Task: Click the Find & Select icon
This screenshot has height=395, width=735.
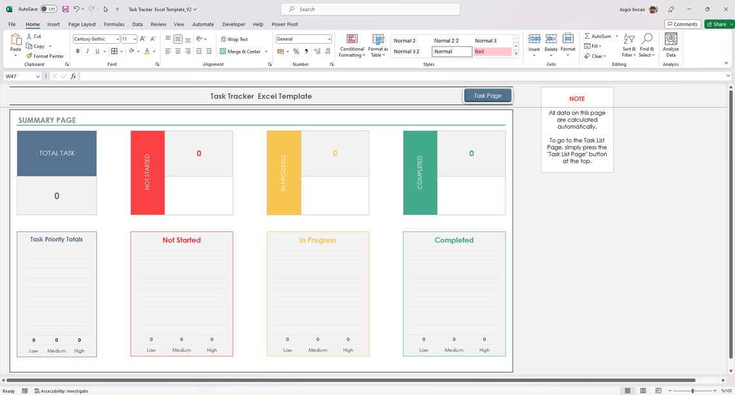Action: pyautogui.click(x=647, y=44)
